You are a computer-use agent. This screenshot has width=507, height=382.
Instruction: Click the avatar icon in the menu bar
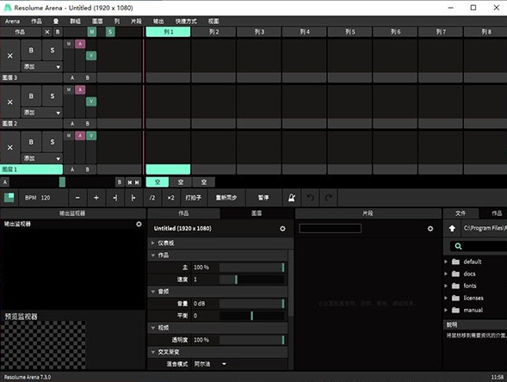(x=56, y=22)
